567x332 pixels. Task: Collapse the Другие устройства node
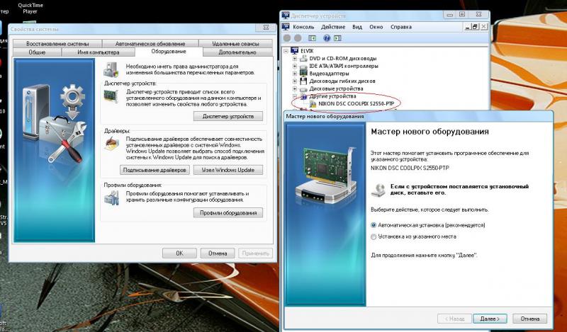coord(295,96)
